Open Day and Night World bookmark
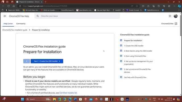This screenshot has height=102, width=182. [x=102, y=10]
